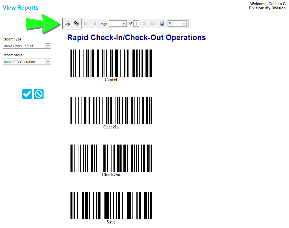Click the print current page icon
Viewport: 289px width, 228px height.
[76, 23]
